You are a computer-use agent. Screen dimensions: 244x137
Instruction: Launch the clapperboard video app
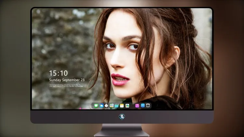pyautogui.click(x=116, y=106)
